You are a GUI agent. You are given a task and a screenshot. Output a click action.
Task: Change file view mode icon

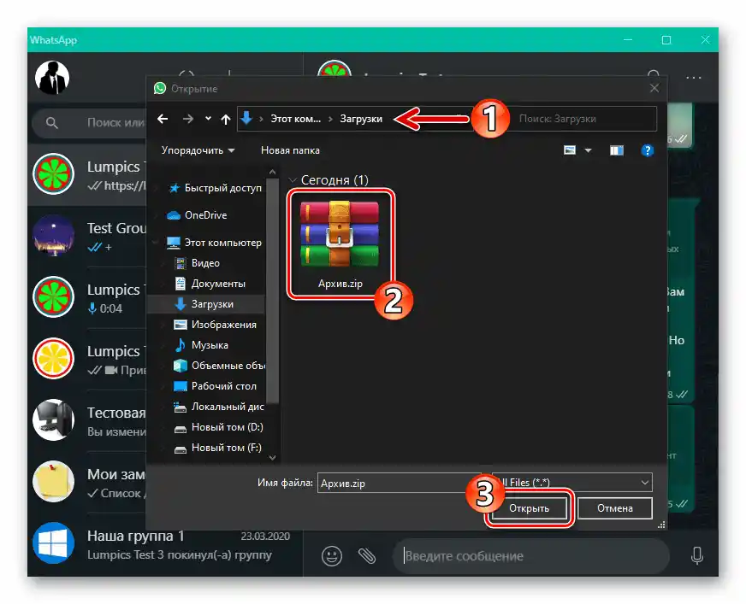[570, 150]
